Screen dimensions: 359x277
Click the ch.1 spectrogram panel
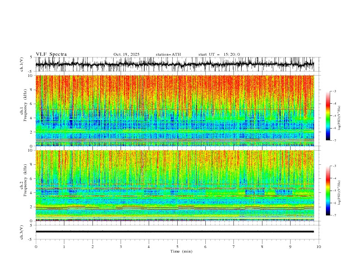click(175, 110)
